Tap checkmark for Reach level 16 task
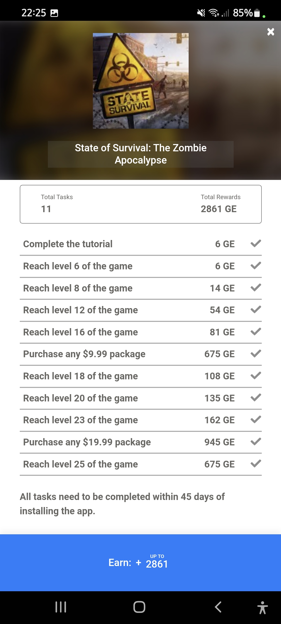The width and height of the screenshot is (281, 624). [x=256, y=331]
